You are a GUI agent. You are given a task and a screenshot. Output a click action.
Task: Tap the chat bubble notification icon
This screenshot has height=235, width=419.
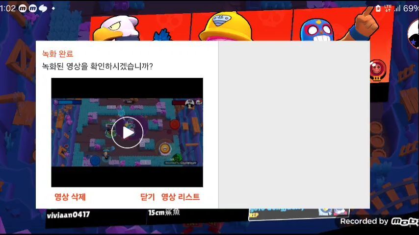[x=43, y=8]
